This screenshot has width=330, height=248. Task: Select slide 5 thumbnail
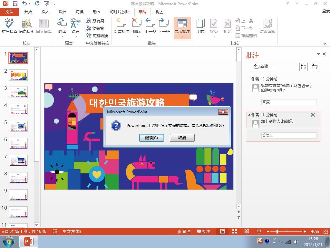pos(18,126)
